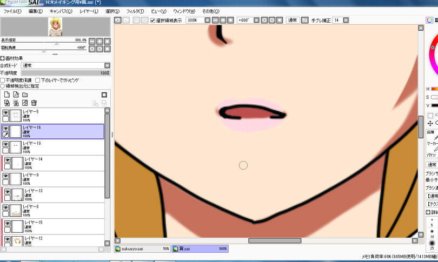Image resolution: width=438 pixels, height=262 pixels.
Task: Select layer レイヤー13 in list
Action: (x=53, y=195)
